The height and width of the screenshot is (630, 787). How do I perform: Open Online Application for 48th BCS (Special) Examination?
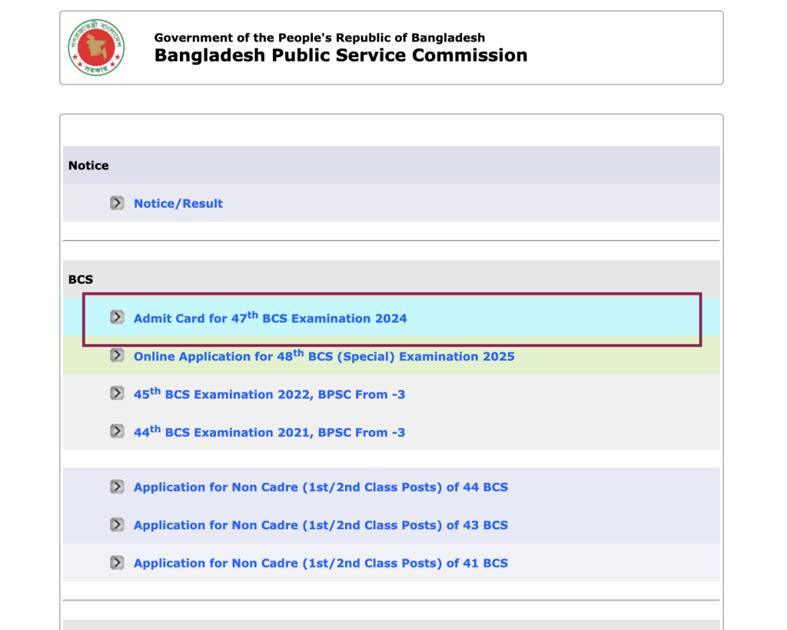(324, 355)
